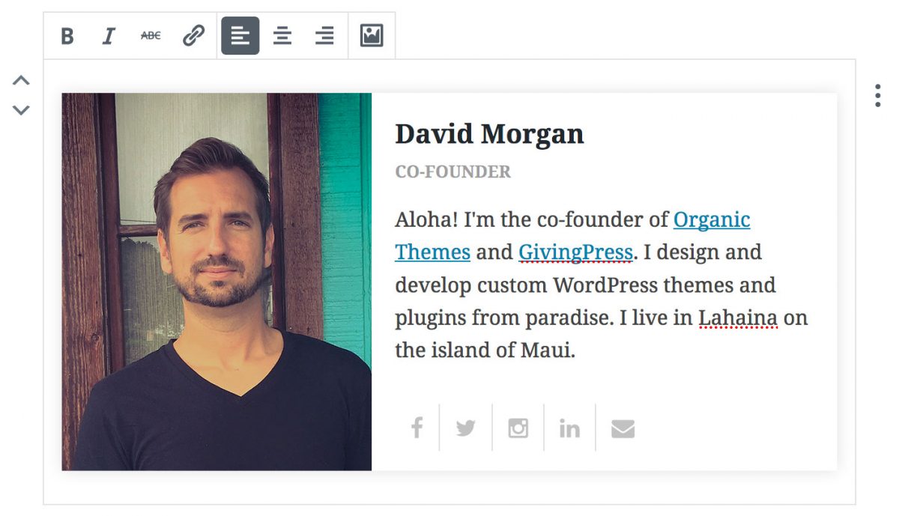
Task: Move the block up with the chevron
Action: point(21,80)
